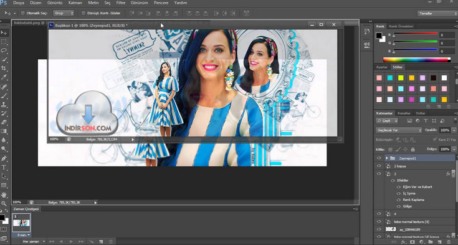
Task: Click the pixel layer filter icon
Action: pyautogui.click(x=409, y=120)
